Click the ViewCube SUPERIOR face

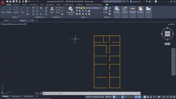(x=167, y=34)
